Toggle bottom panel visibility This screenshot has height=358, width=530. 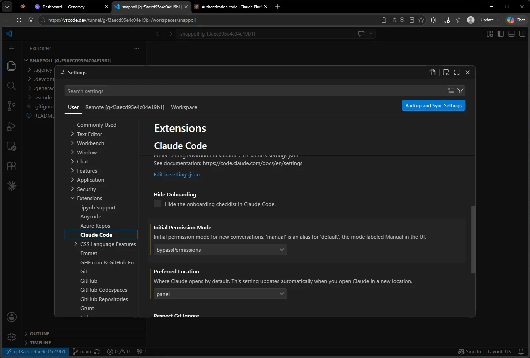[511, 34]
